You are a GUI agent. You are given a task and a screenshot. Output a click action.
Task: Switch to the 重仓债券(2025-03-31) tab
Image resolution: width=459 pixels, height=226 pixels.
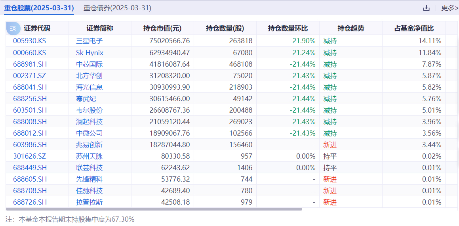(117, 8)
